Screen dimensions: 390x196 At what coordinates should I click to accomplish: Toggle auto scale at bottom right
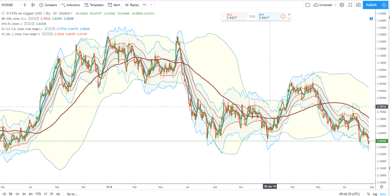pos(384,194)
